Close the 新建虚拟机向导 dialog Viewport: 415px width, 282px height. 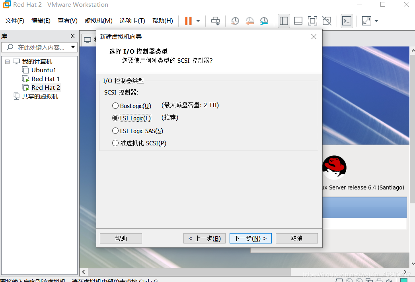pos(314,37)
